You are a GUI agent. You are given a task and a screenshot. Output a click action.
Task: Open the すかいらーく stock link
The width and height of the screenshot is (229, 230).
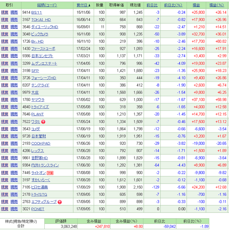(x=41, y=180)
